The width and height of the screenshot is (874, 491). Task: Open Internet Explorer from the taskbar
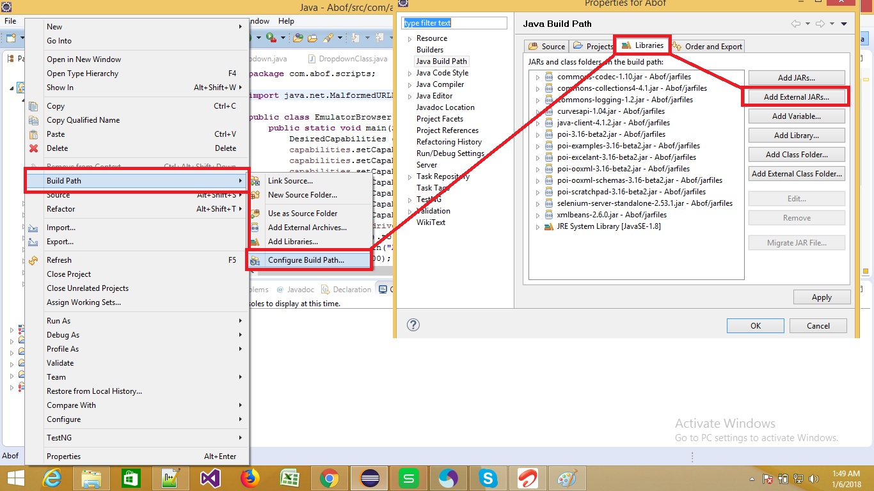click(x=52, y=478)
